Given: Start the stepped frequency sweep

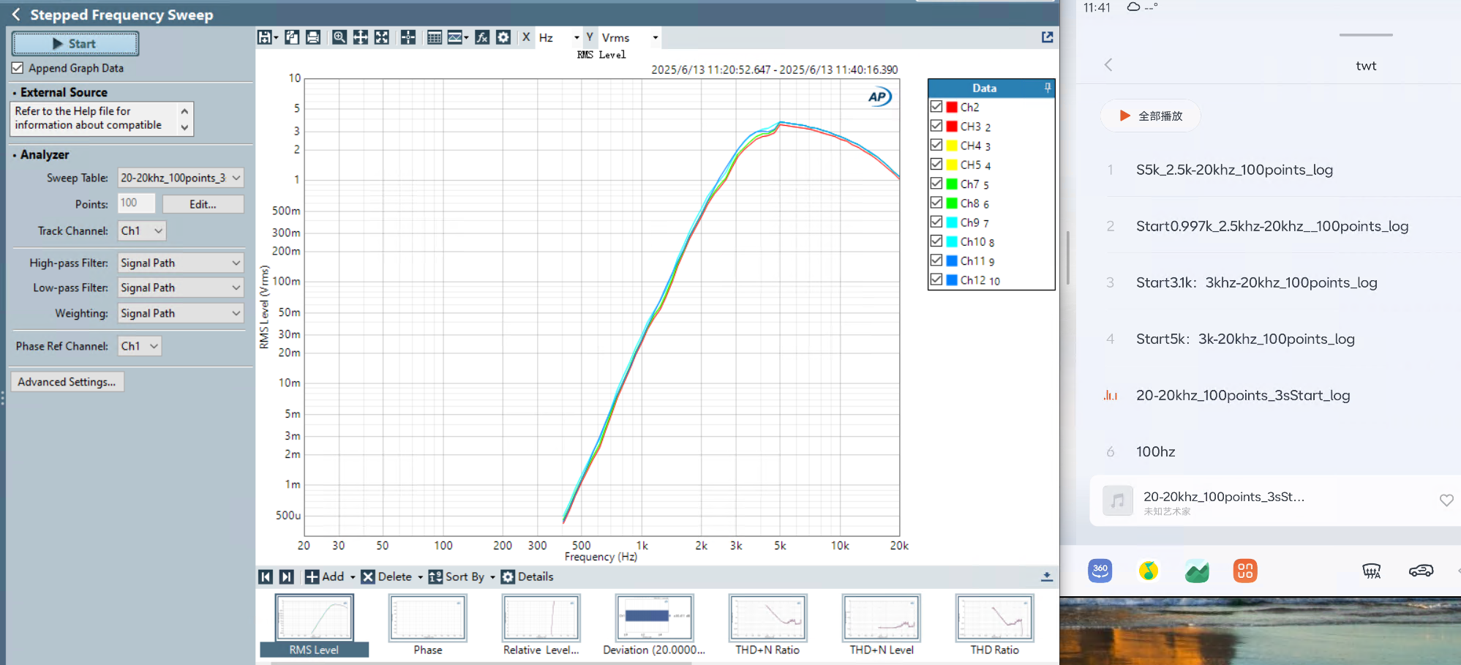Looking at the screenshot, I should pyautogui.click(x=75, y=44).
